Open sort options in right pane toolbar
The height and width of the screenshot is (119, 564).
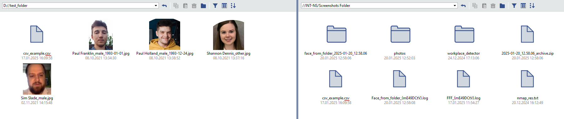click(x=532, y=6)
